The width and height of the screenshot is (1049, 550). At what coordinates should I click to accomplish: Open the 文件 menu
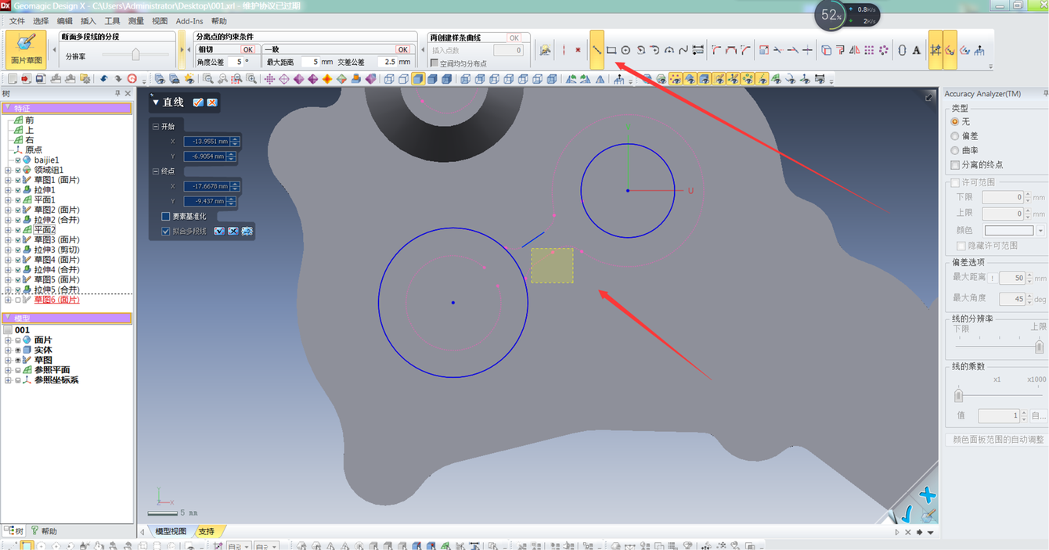coord(16,21)
